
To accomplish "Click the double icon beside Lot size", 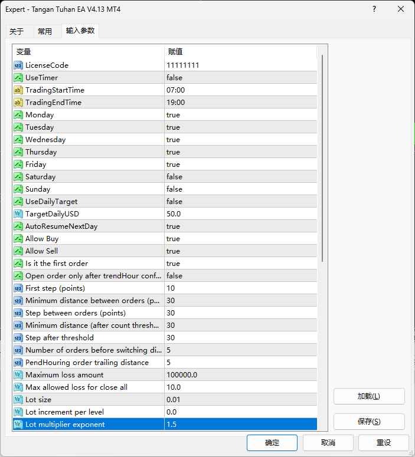I will click(x=18, y=400).
